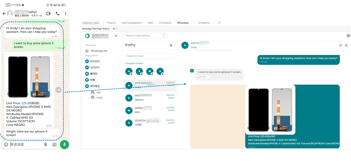Viewport: 351px width, 161px height.
Task: Open the All Reports tab
Action: pos(204,23)
